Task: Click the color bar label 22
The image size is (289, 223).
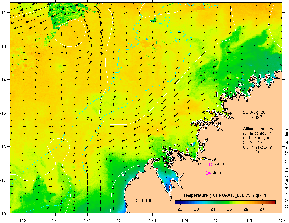Action: point(180,209)
